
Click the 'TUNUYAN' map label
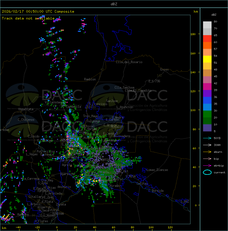(58, 214)
